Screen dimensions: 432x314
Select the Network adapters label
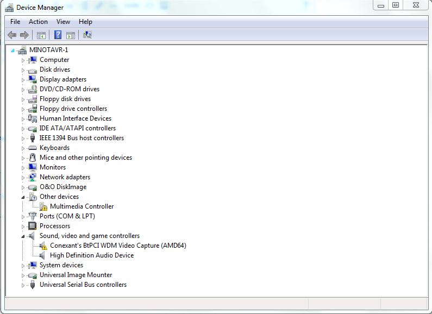pyautogui.click(x=65, y=177)
